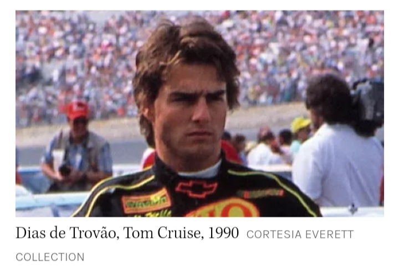Click the caption 'Dias de Trovão, Tom Cruise, 1990'
This screenshot has height=266, width=399.
tap(127, 233)
